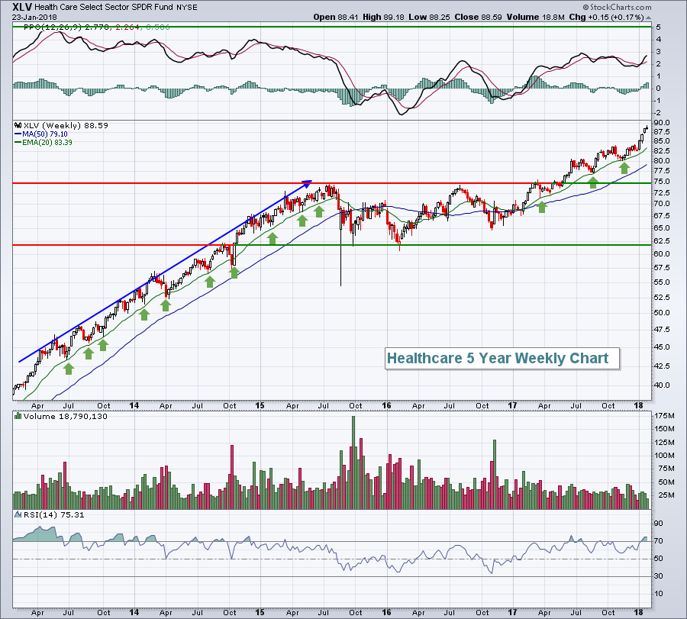687x619 pixels.
Task: Click the 175M volume axis label
Action: [664, 415]
